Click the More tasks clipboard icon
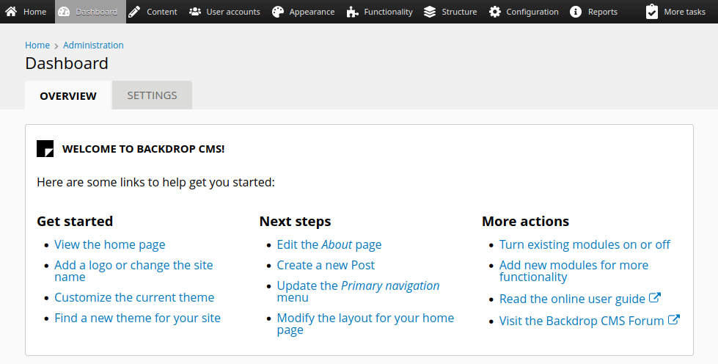This screenshot has height=364, width=718. [651, 12]
